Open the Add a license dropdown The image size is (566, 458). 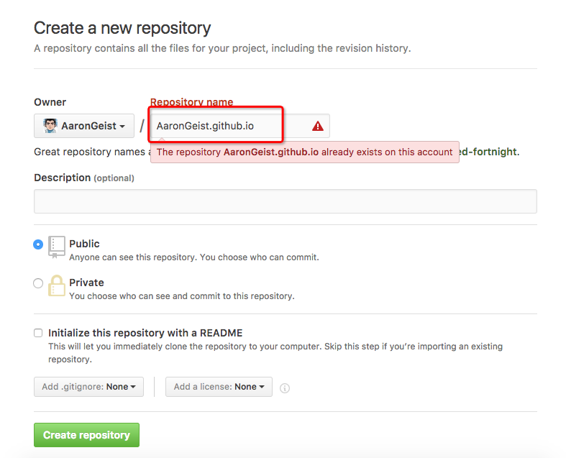tap(219, 387)
